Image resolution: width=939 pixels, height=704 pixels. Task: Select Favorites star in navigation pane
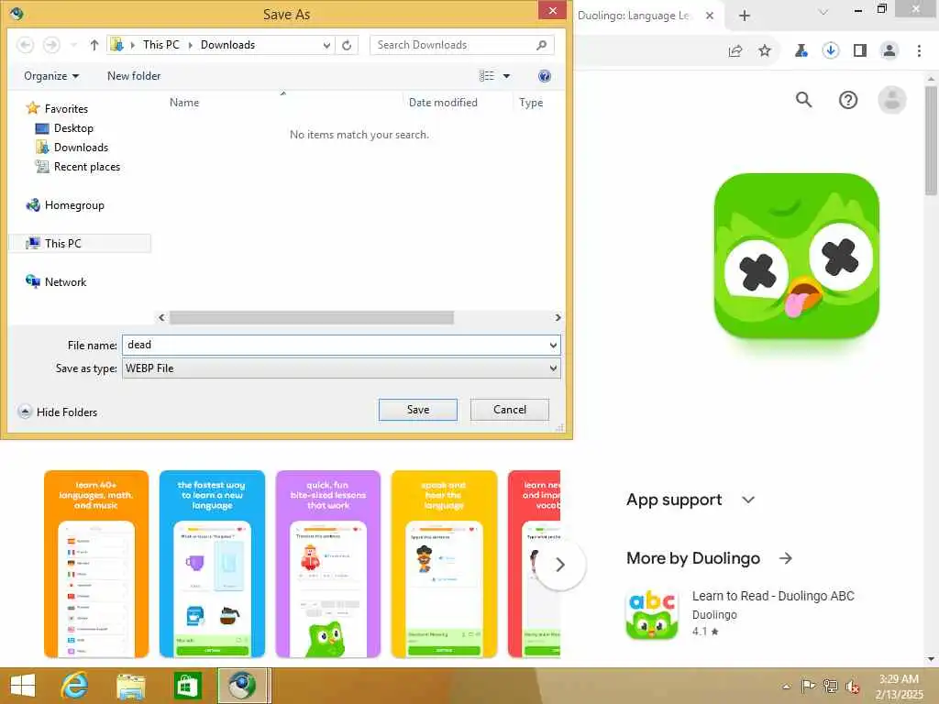[32, 108]
